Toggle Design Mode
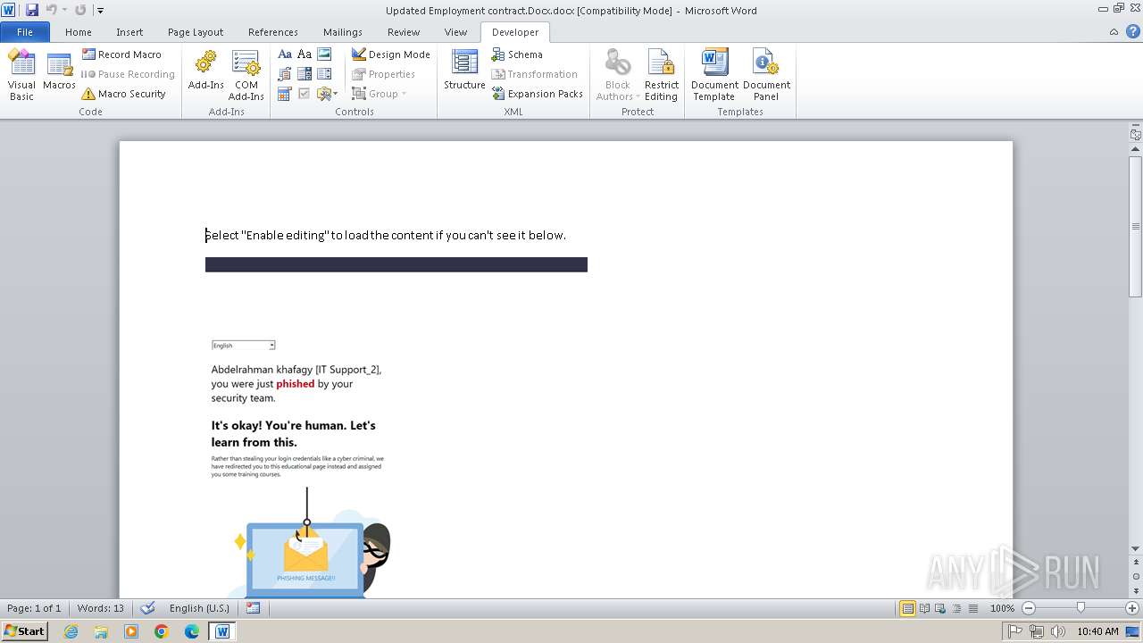1143x643 pixels. pyautogui.click(x=390, y=54)
